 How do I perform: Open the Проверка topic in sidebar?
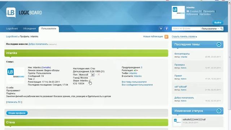(179, 65)
